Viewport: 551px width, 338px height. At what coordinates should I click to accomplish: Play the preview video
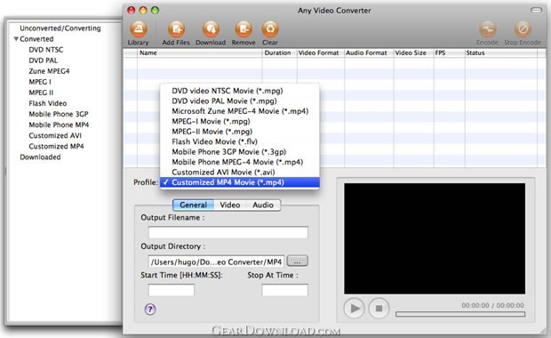click(x=355, y=309)
